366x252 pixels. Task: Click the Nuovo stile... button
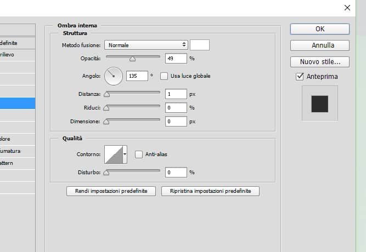(x=319, y=61)
